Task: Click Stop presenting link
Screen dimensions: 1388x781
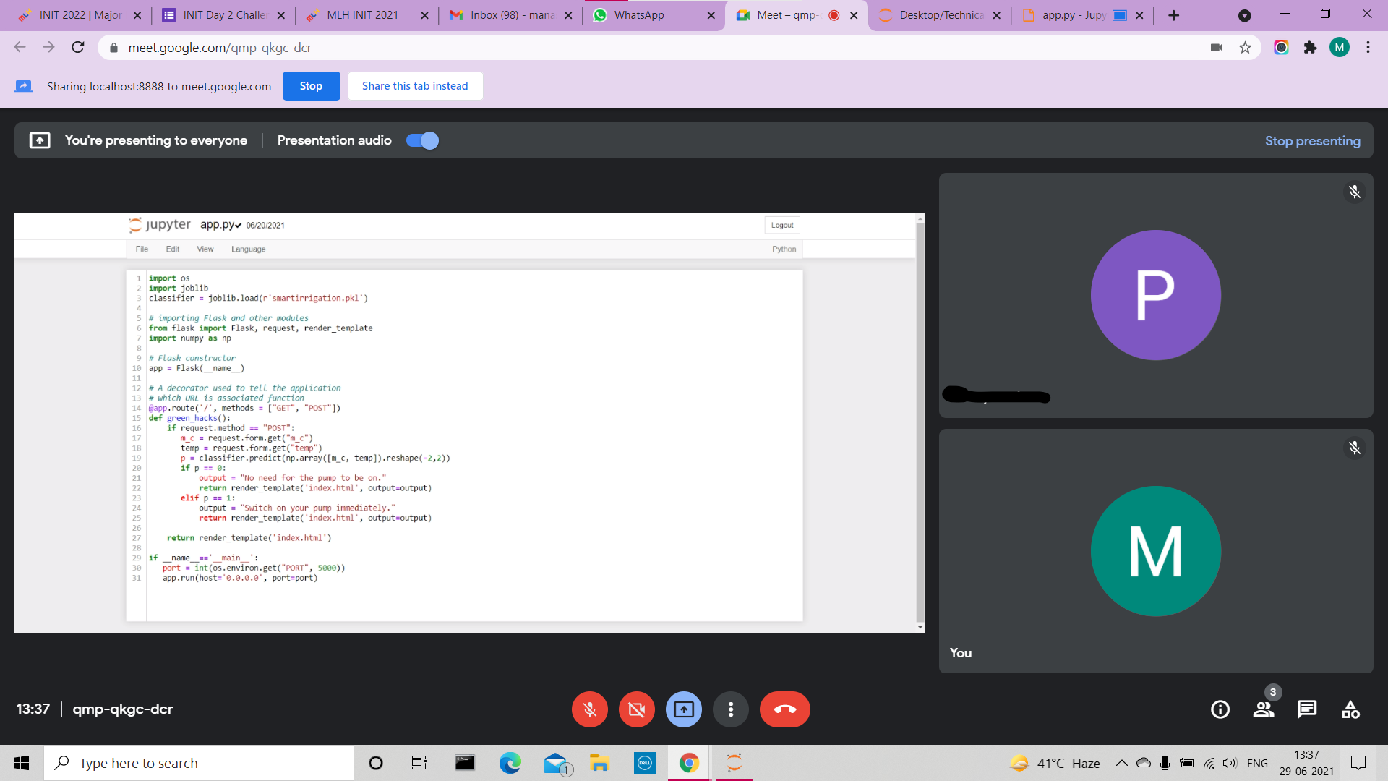Action: point(1312,141)
